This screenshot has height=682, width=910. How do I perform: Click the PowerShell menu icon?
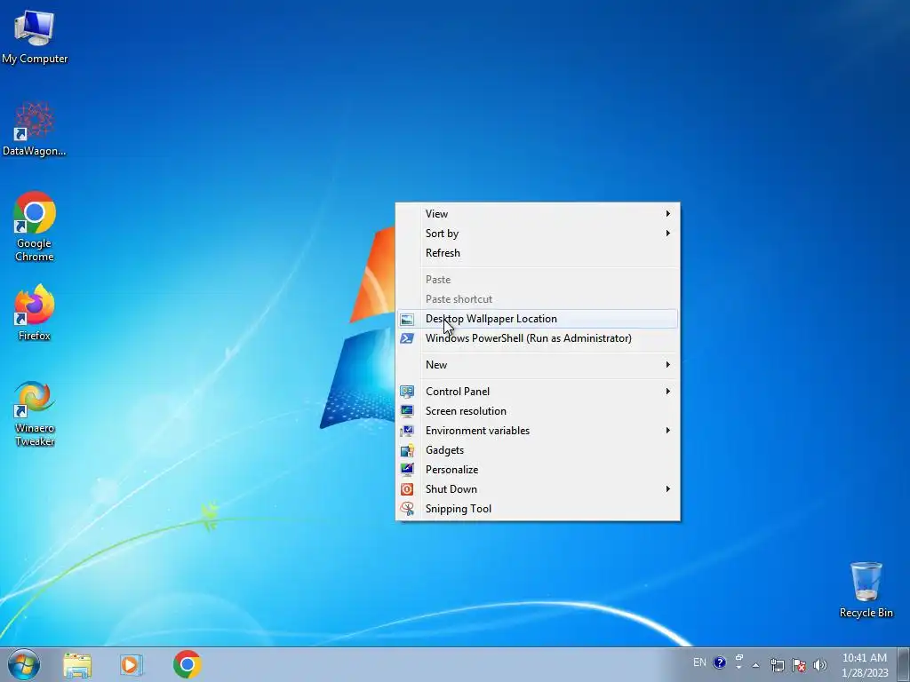coord(407,338)
